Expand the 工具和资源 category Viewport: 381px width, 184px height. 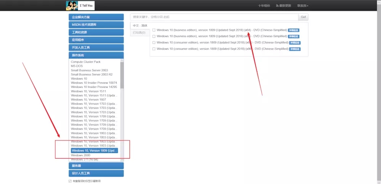[96, 33]
